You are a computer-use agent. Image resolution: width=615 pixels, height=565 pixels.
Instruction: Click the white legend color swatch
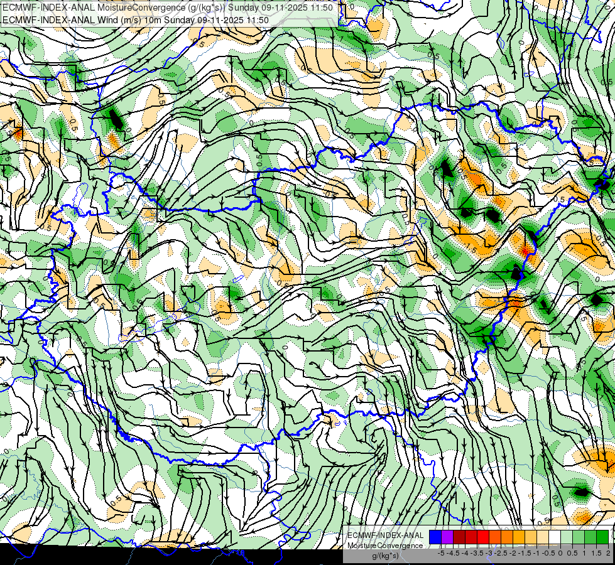555,537
